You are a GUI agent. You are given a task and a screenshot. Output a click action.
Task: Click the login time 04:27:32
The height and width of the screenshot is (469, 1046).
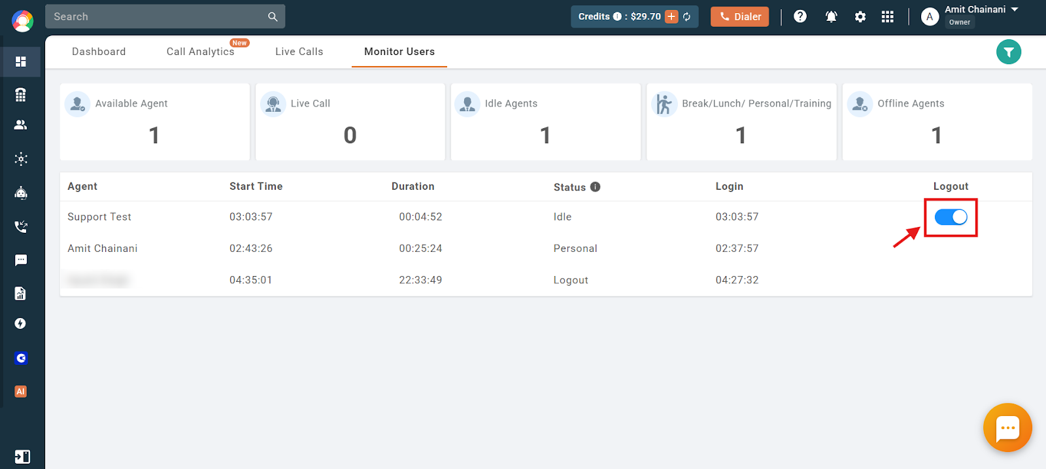click(x=737, y=280)
